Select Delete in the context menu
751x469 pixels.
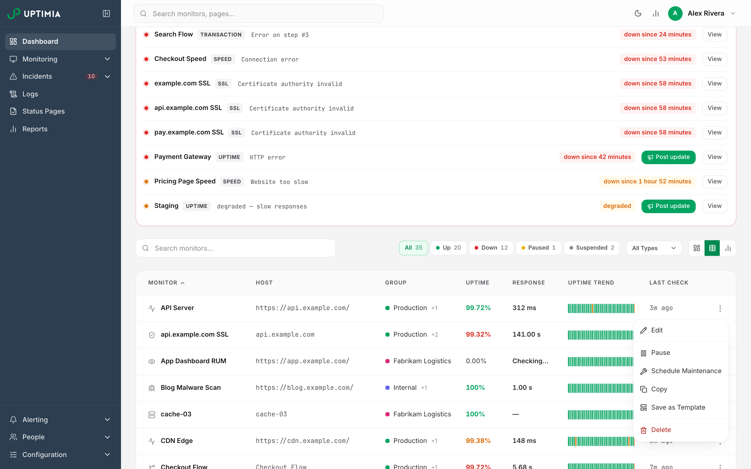click(x=681, y=430)
